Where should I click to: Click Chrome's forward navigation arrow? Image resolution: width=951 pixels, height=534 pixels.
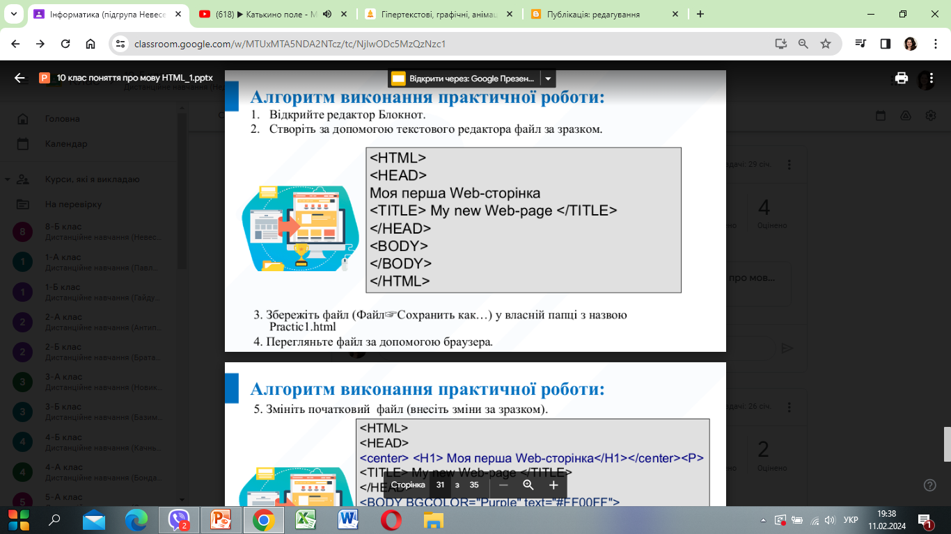pos(40,44)
